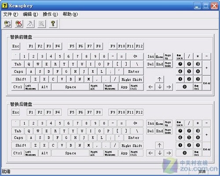Viewport: 220px width, 176px height.
Task: Click the grayed hammer toolbar icon
Action: click(30, 24)
